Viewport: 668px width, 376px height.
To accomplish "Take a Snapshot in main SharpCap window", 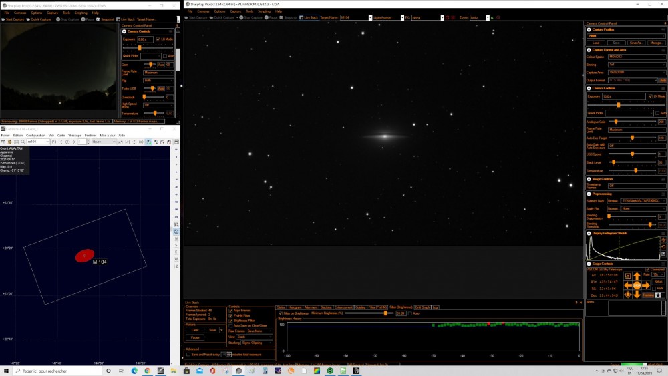I will (289, 17).
